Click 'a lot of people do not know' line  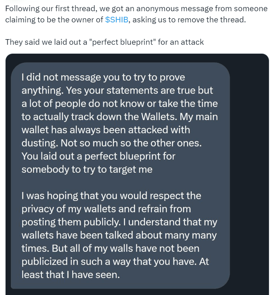click(119, 104)
